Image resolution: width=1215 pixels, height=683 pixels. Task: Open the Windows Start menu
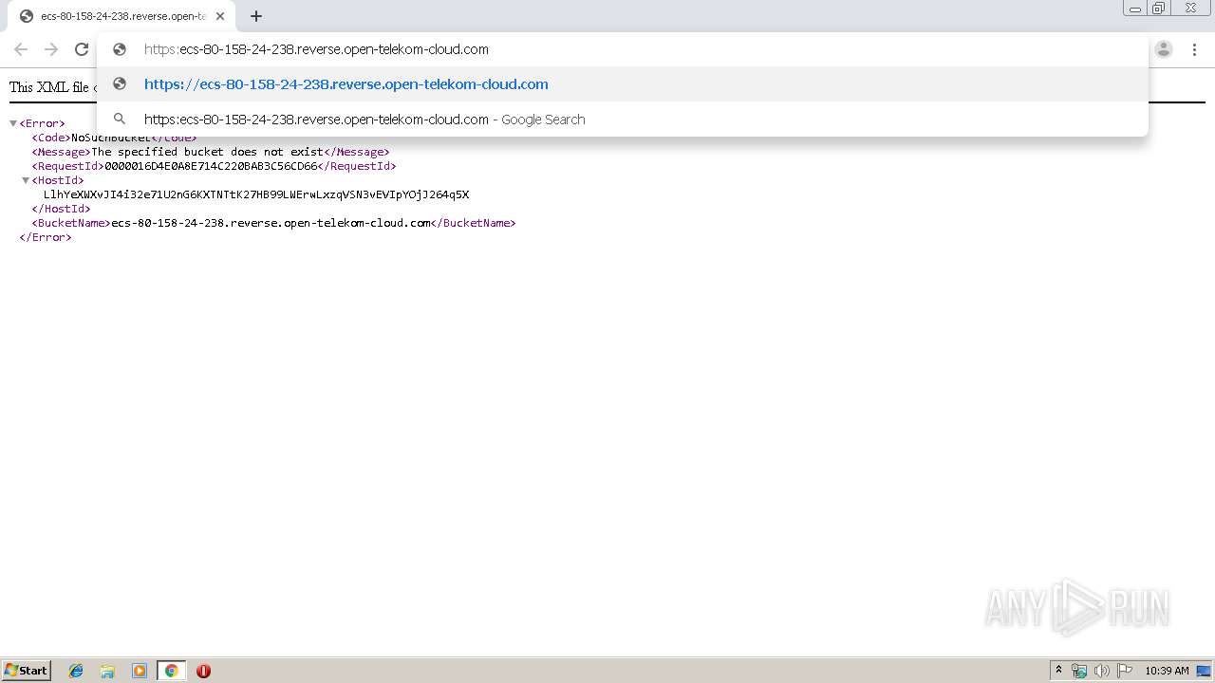27,671
